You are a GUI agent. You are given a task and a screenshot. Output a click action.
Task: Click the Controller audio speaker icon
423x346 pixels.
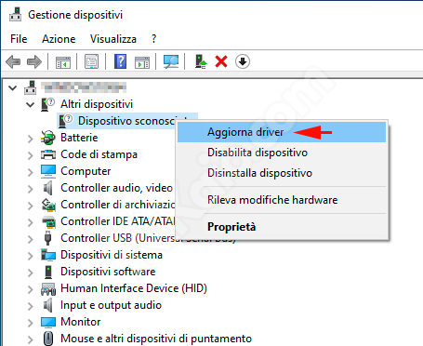tap(48, 188)
